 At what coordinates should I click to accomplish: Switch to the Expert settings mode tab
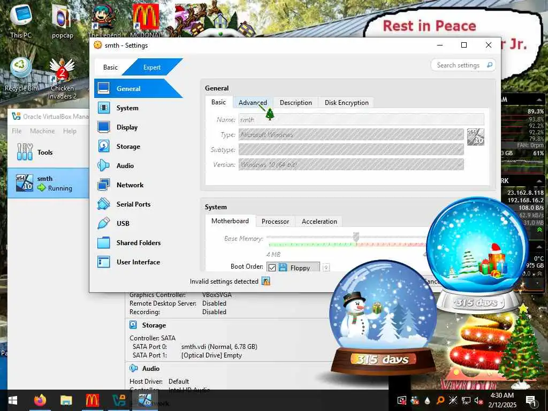coord(151,67)
